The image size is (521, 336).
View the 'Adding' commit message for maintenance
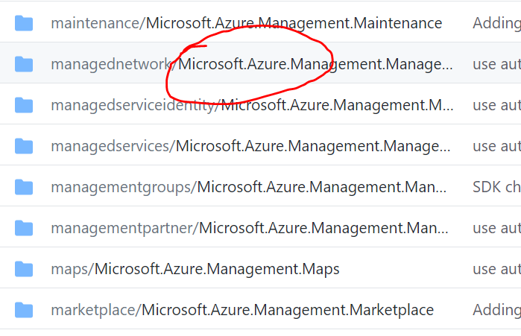point(496,23)
